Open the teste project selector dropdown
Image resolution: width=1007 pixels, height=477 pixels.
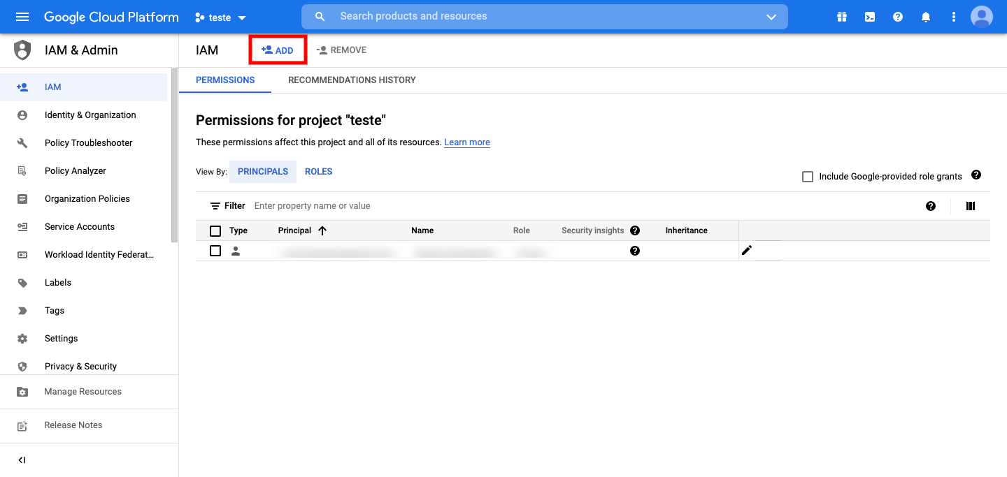220,17
